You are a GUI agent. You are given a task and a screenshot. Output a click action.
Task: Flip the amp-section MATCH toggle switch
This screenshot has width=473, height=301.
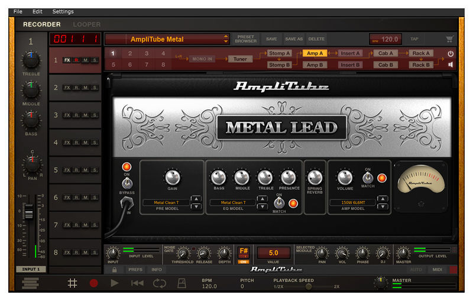click(368, 177)
